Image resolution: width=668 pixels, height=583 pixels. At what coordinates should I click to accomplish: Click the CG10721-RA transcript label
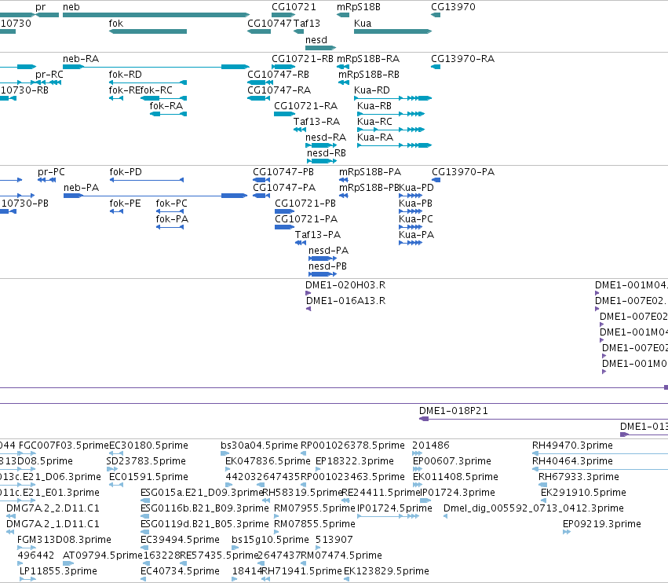pyautogui.click(x=306, y=106)
